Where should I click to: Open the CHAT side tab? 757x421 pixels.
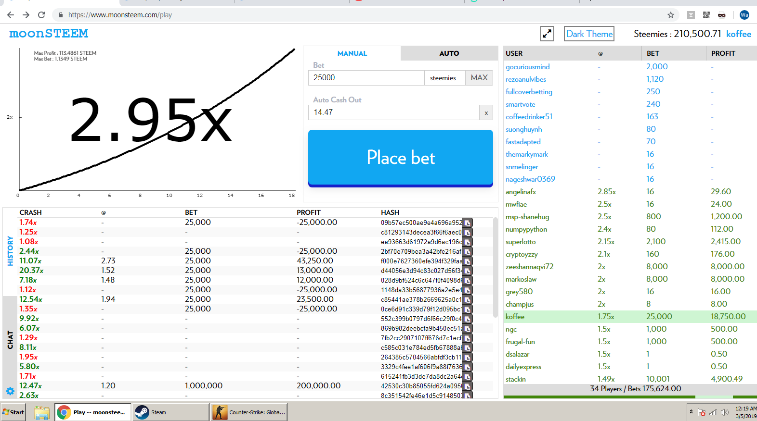(10, 339)
